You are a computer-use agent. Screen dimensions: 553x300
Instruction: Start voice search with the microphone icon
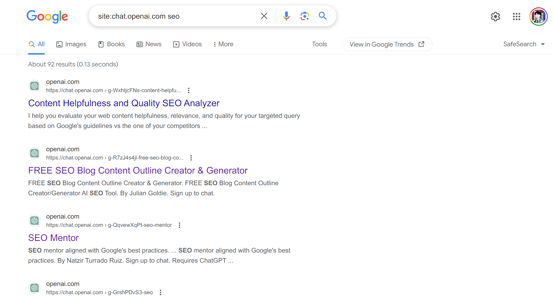[x=286, y=16]
